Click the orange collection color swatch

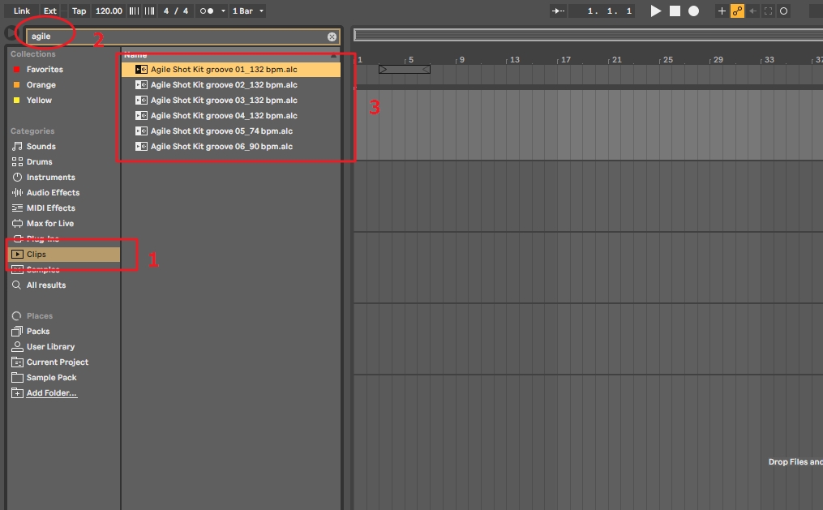[16, 84]
